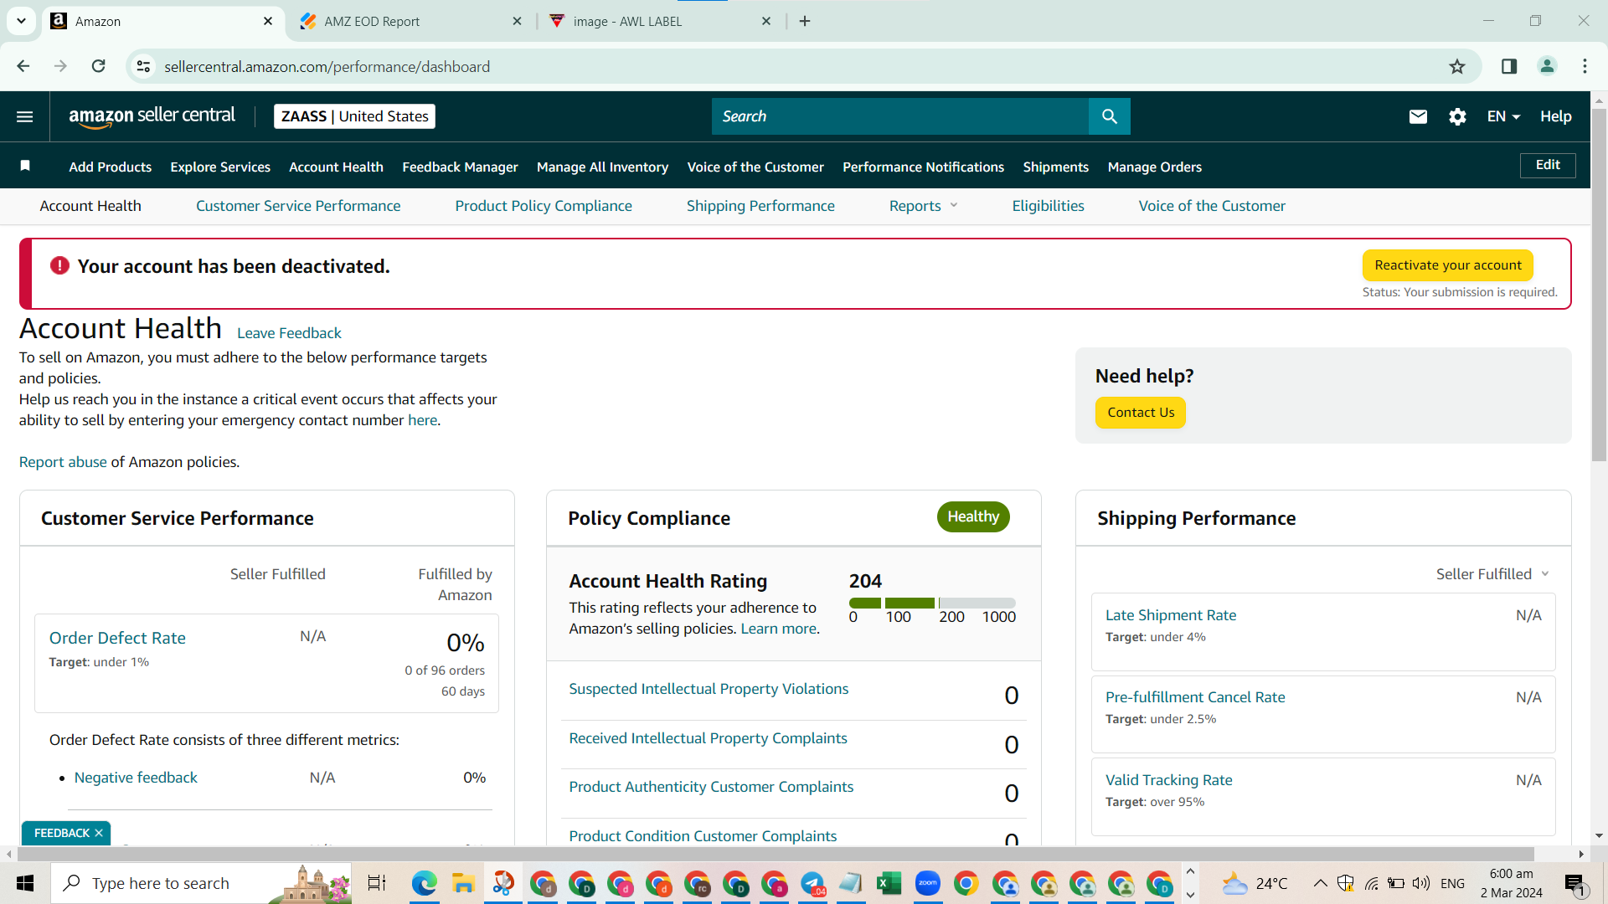Screen dimensions: 1608x904
Task: Open a new browser tab
Action: pos(805,21)
